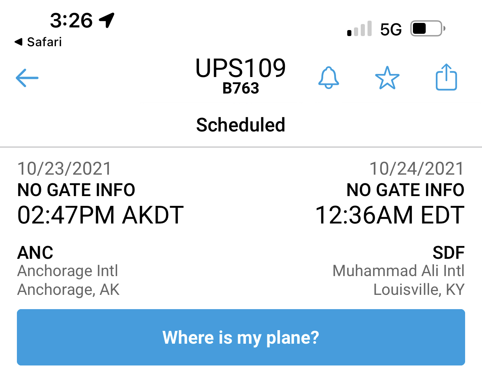The width and height of the screenshot is (482, 379).
Task: Tap the blue back arrow
Action: [27, 78]
